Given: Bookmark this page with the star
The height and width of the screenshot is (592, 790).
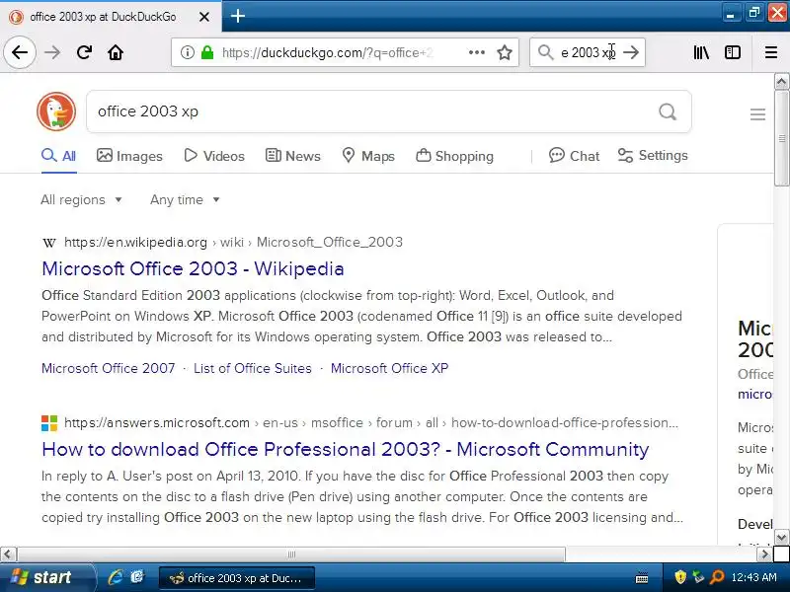Looking at the screenshot, I should (x=505, y=52).
